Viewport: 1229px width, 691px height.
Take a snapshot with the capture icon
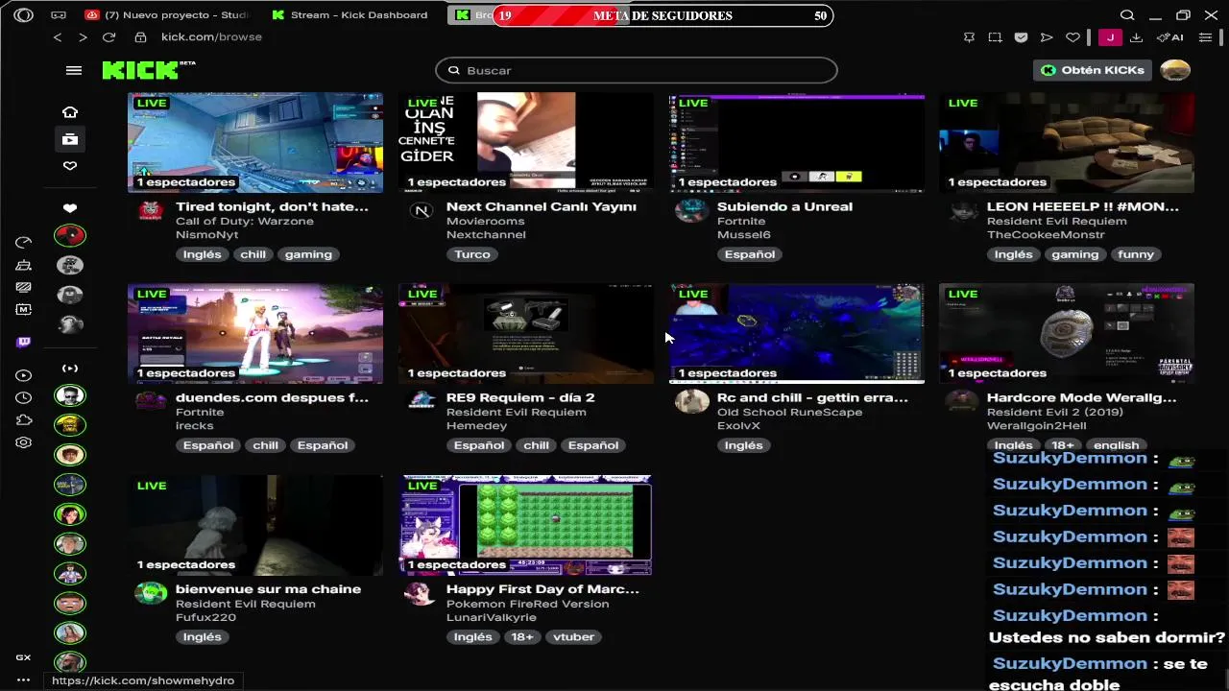pos(995,37)
